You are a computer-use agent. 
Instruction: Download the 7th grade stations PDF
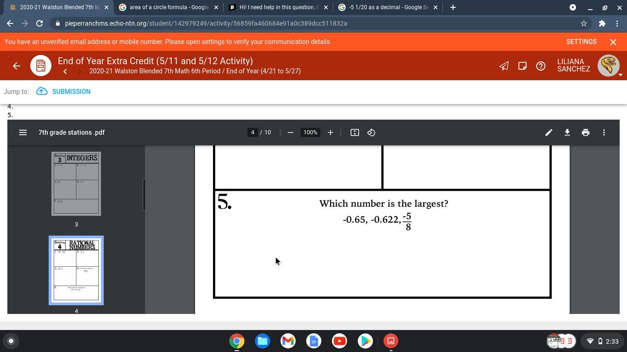point(567,132)
